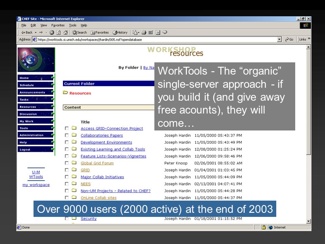The height and width of the screenshot is (244, 325).
Task: Click the Edit page icon
Action: 151,33
